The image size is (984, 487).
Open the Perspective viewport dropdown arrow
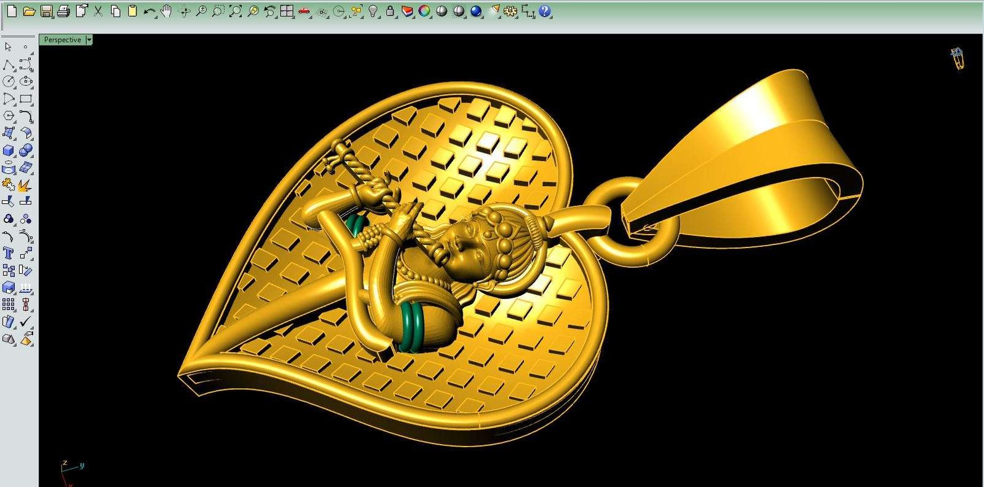tap(89, 40)
